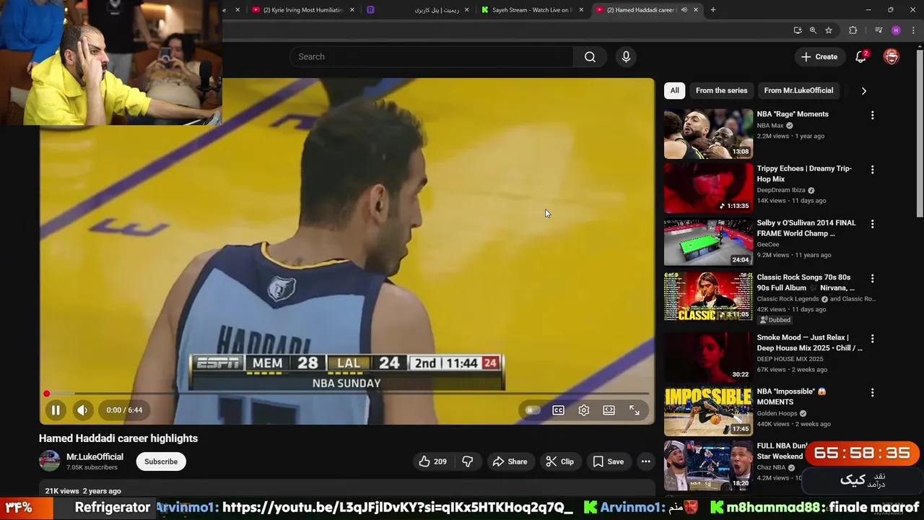Screen dimensions: 924x520
Task: Open options menu for NBA "Impossible" Moments
Action: click(x=872, y=393)
